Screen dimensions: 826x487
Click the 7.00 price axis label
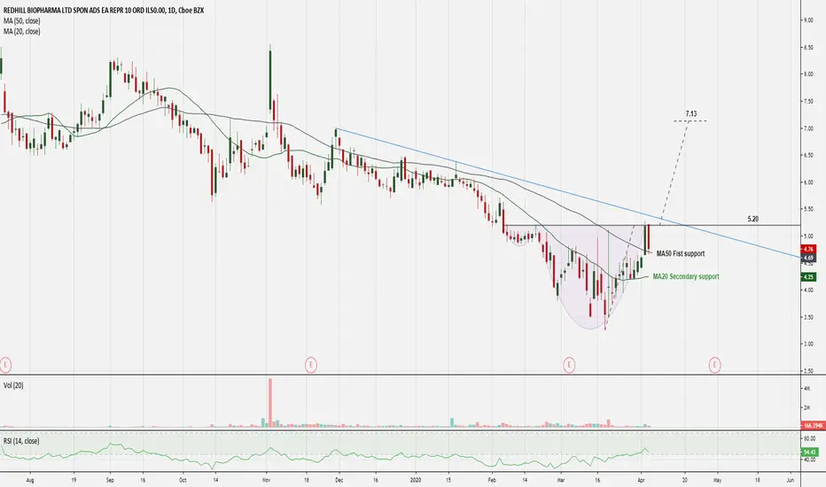(807, 128)
